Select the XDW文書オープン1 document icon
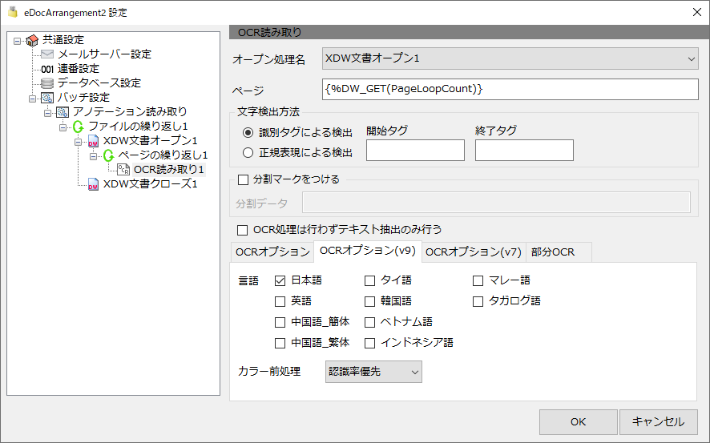 coord(93,141)
